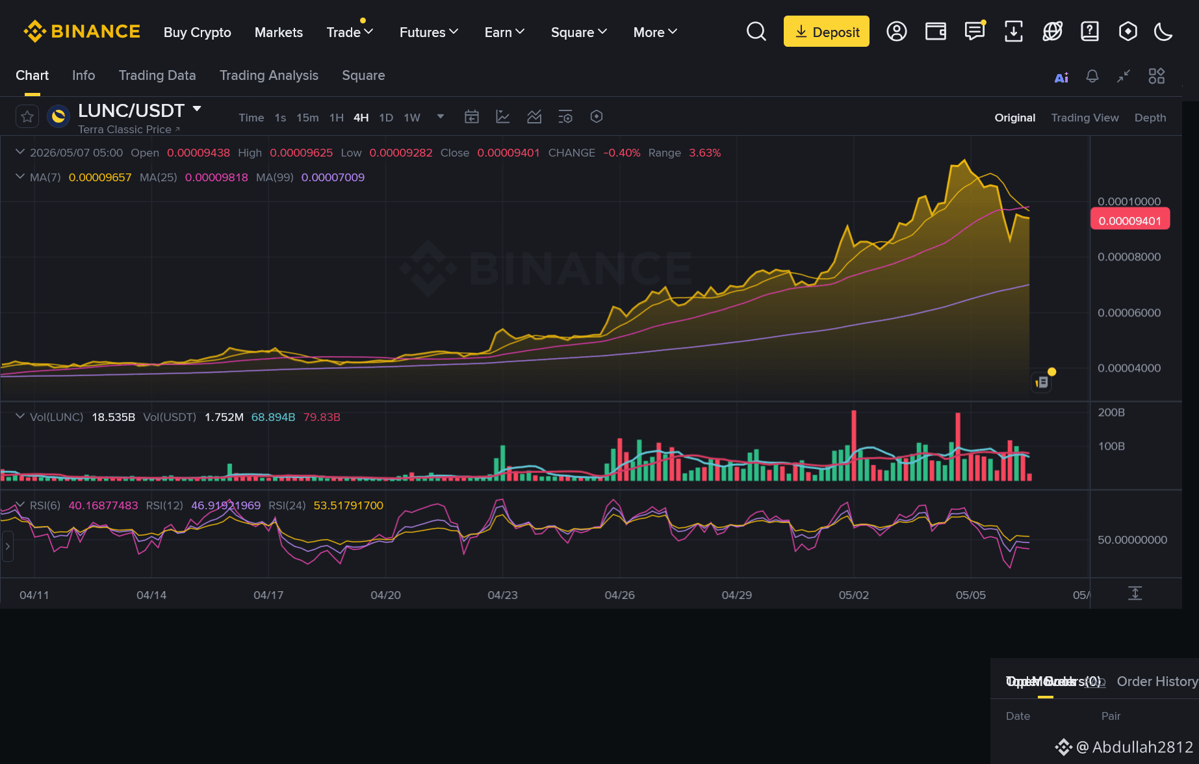The width and height of the screenshot is (1199, 764).
Task: Select the 1s interval
Action: [280, 118]
